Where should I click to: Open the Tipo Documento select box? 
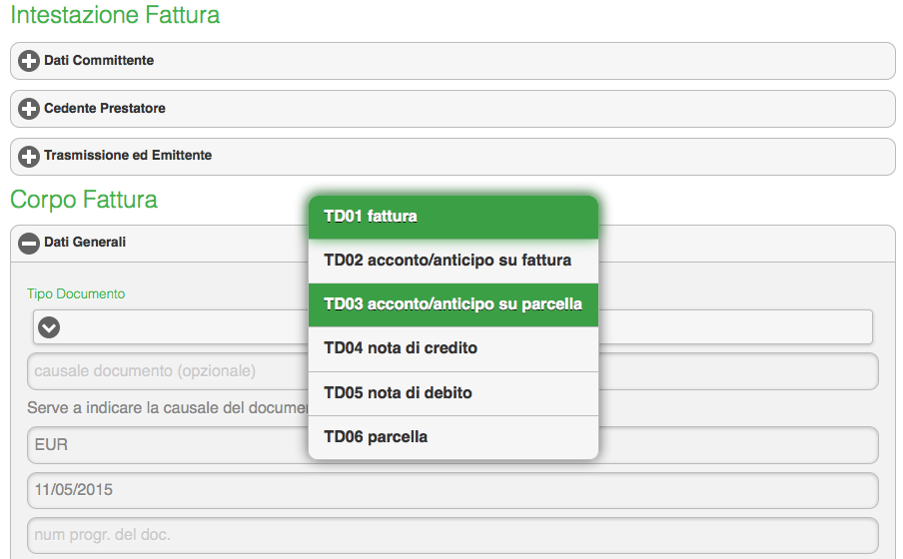(170, 326)
